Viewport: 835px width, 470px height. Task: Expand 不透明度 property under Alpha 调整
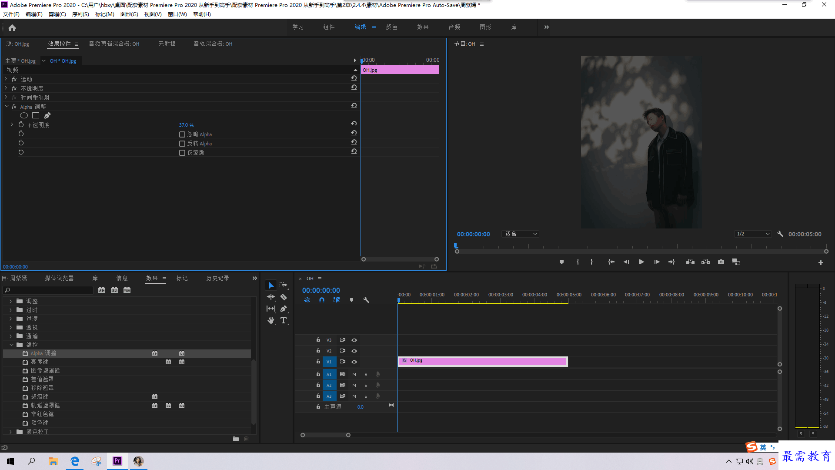[x=12, y=124]
